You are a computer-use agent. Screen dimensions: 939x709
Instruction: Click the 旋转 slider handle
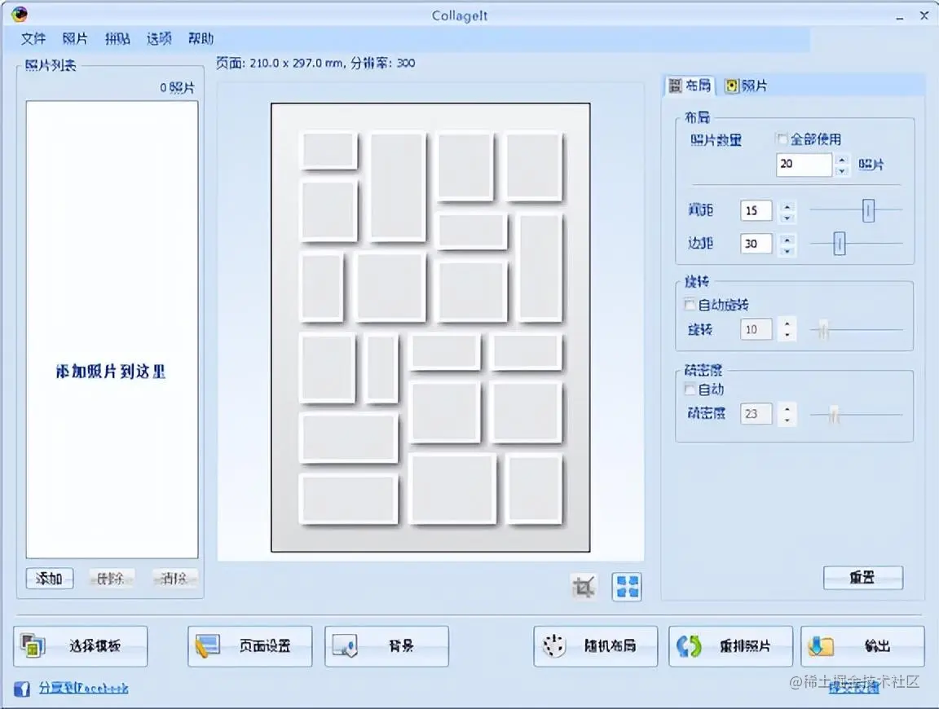coord(823,329)
